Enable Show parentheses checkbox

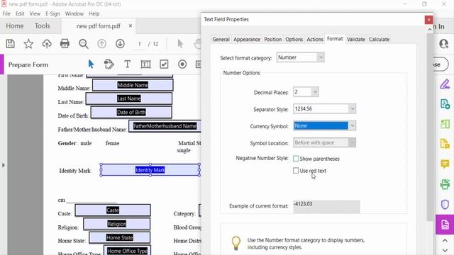point(296,159)
